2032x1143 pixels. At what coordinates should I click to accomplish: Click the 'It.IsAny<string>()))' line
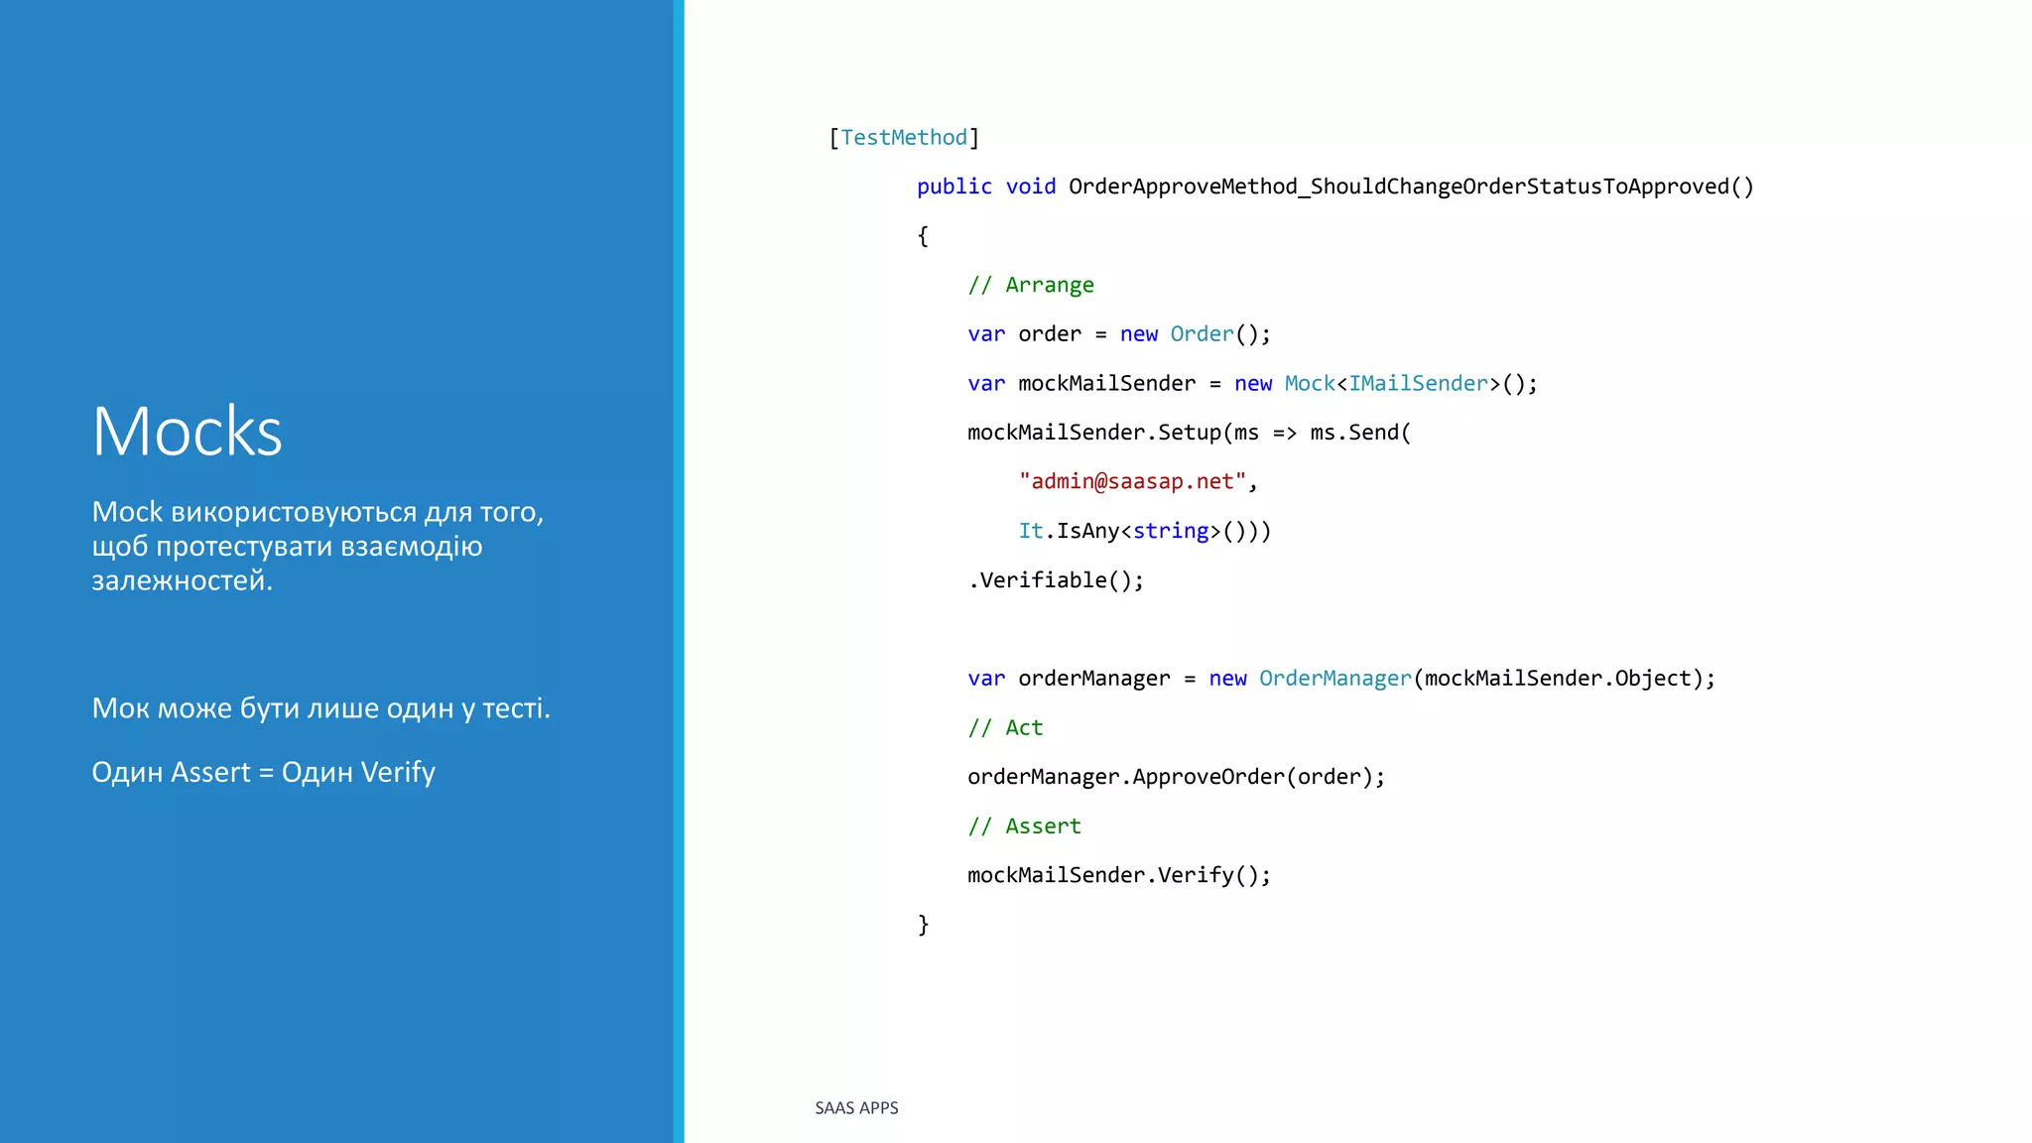tap(1145, 531)
